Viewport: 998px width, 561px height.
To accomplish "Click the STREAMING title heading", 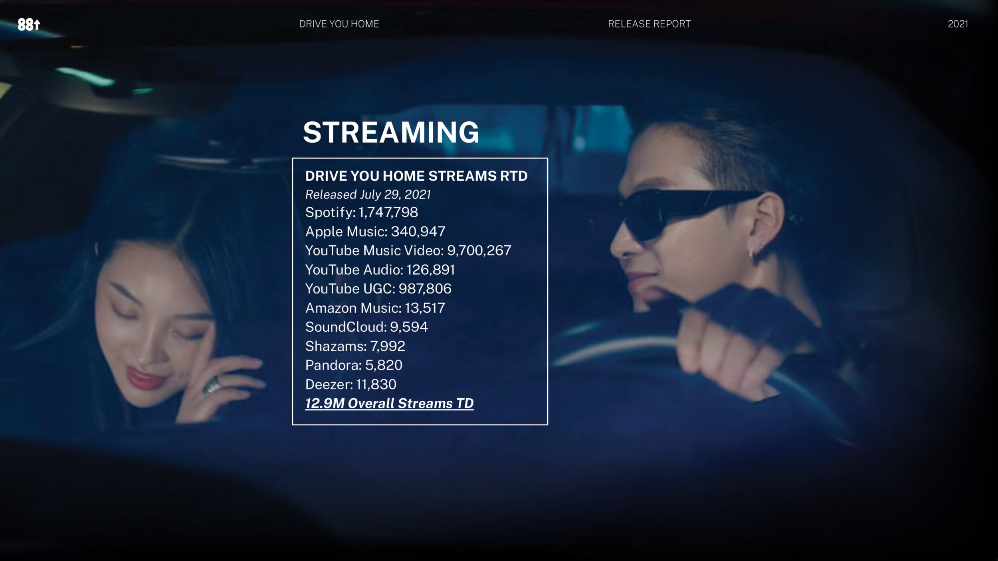I will (391, 132).
